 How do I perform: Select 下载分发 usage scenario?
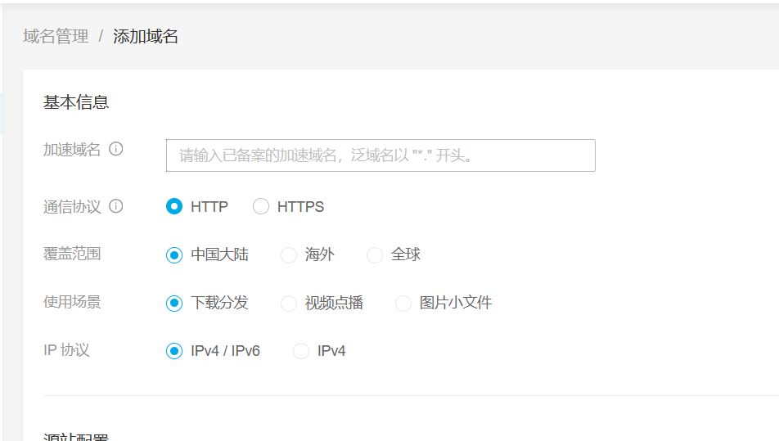point(174,304)
